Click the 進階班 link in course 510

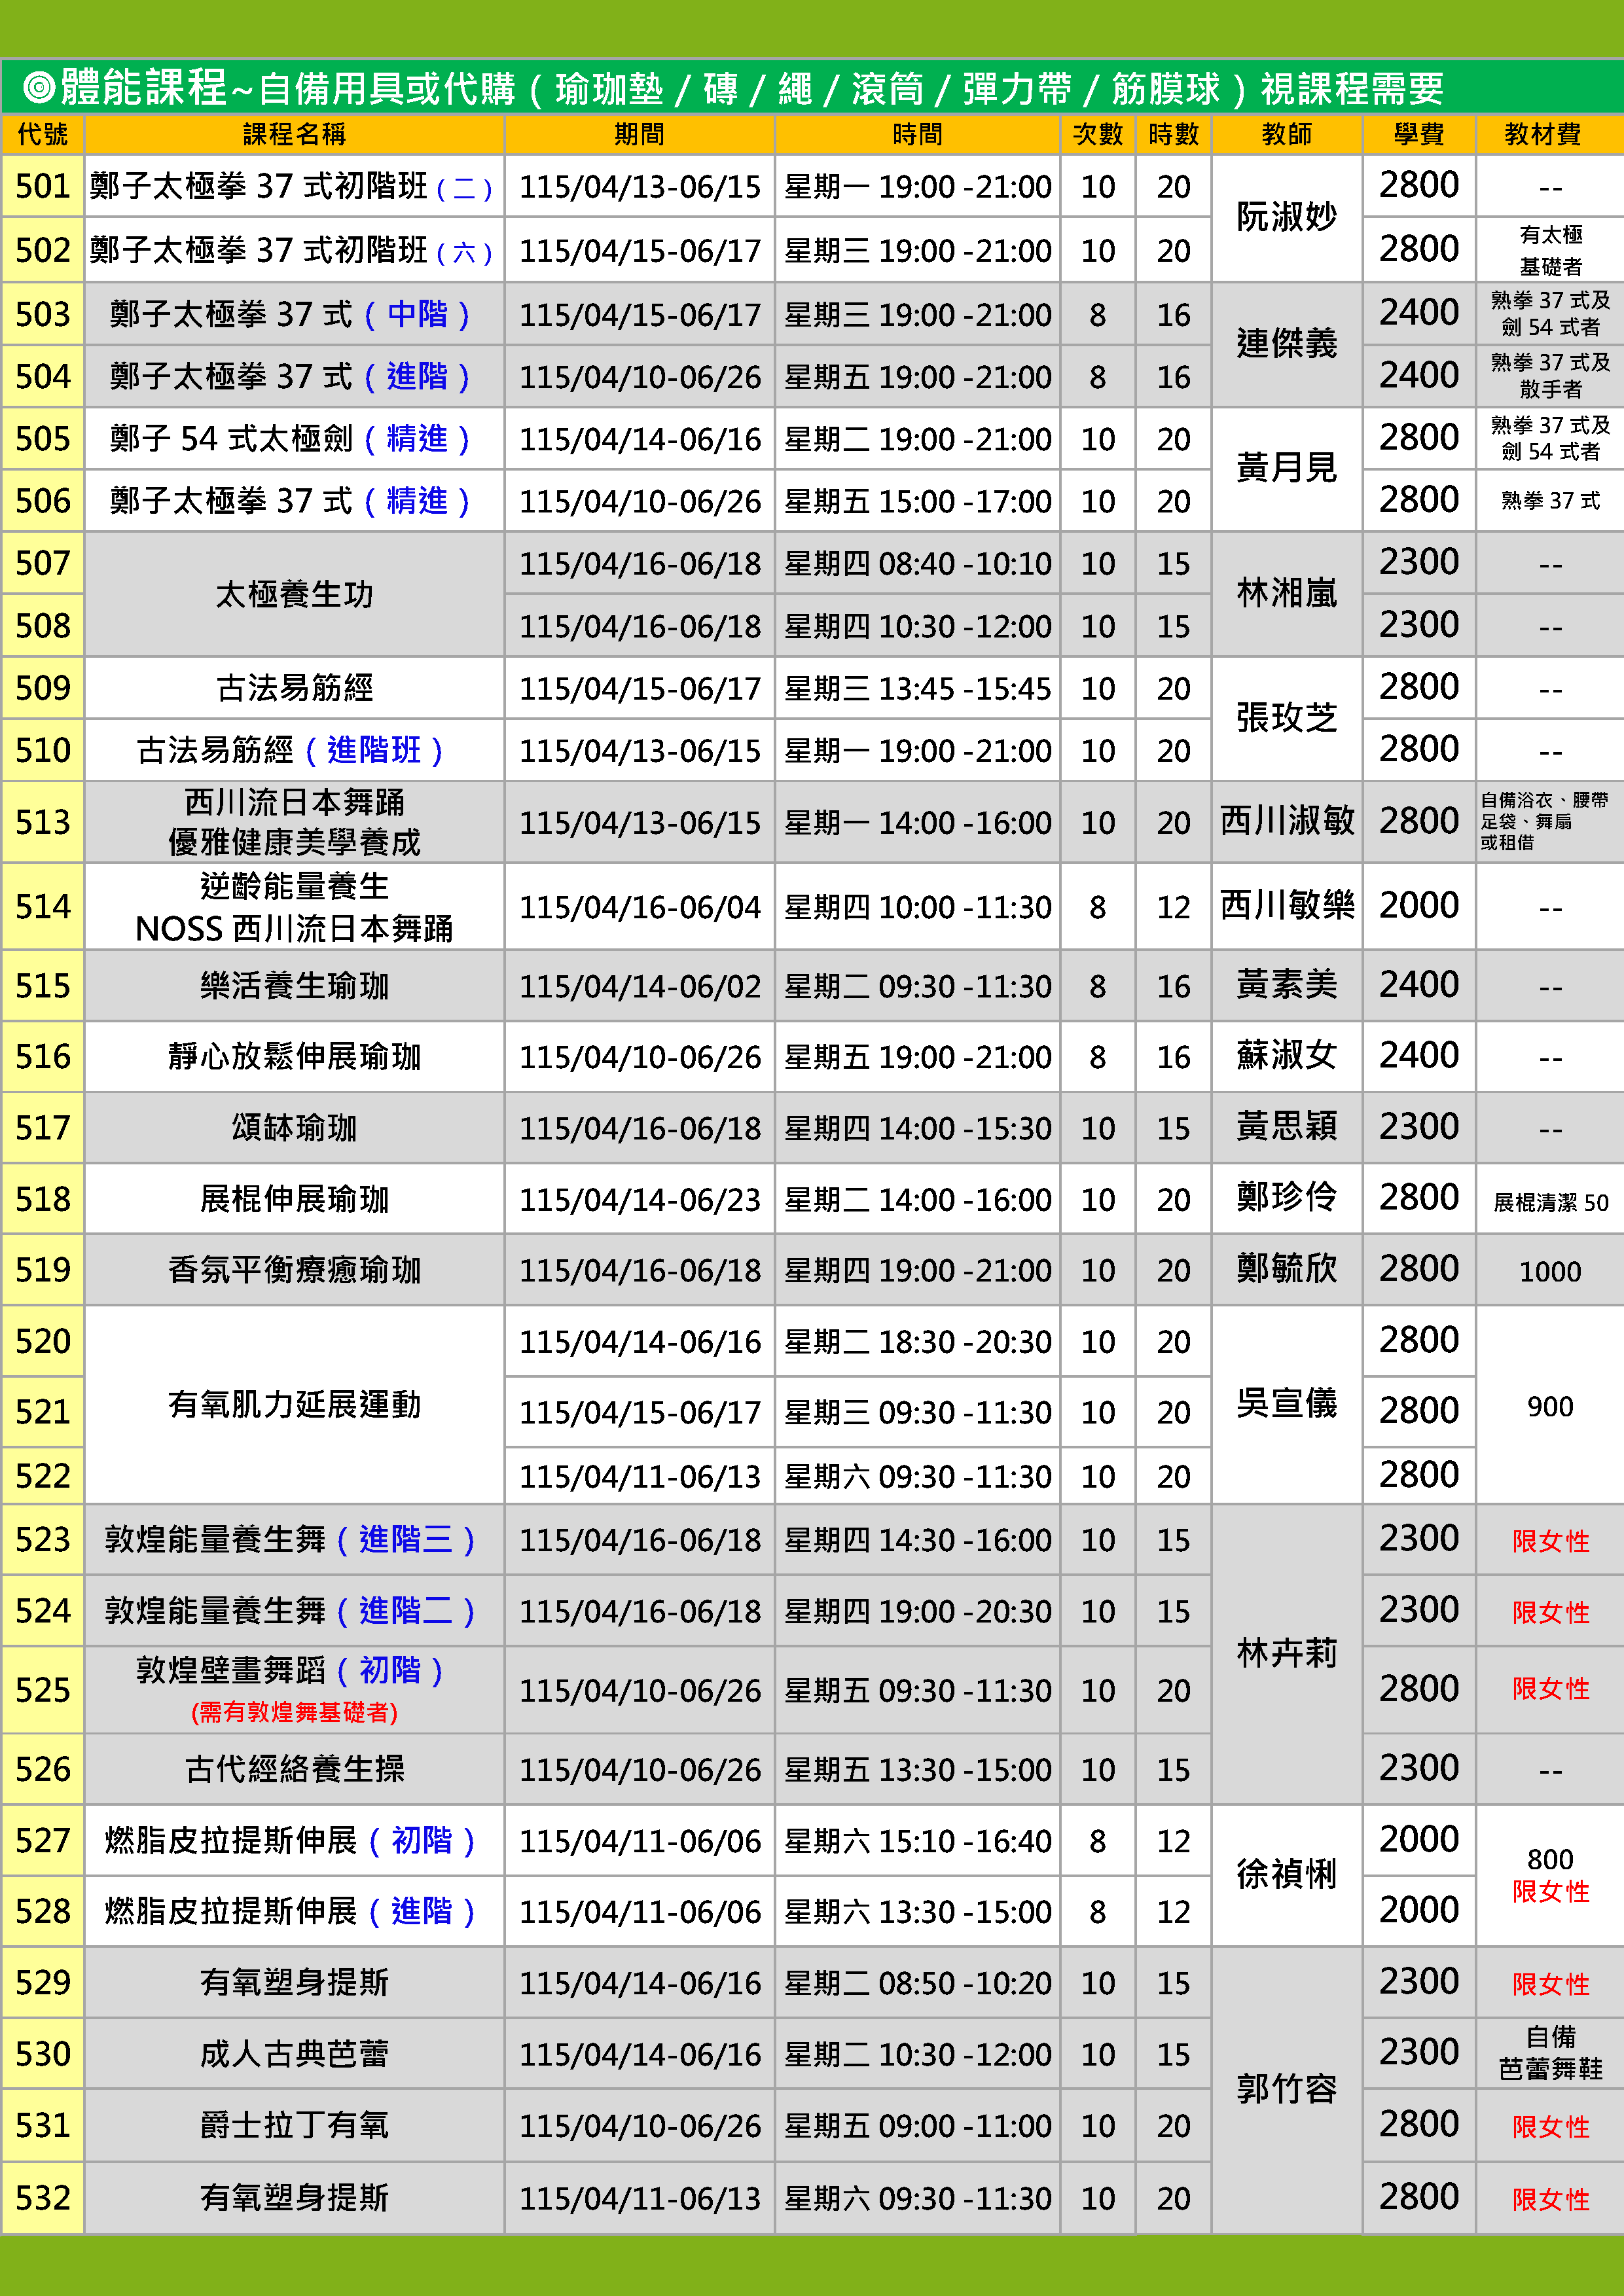pos(374,750)
